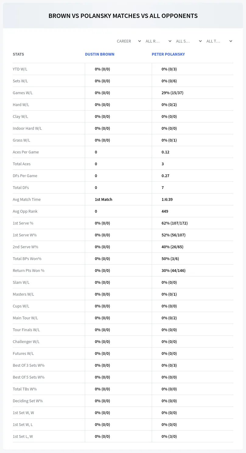The image size is (246, 453).
Task: Open the CAREER time period dropdown
Action: coord(129,41)
